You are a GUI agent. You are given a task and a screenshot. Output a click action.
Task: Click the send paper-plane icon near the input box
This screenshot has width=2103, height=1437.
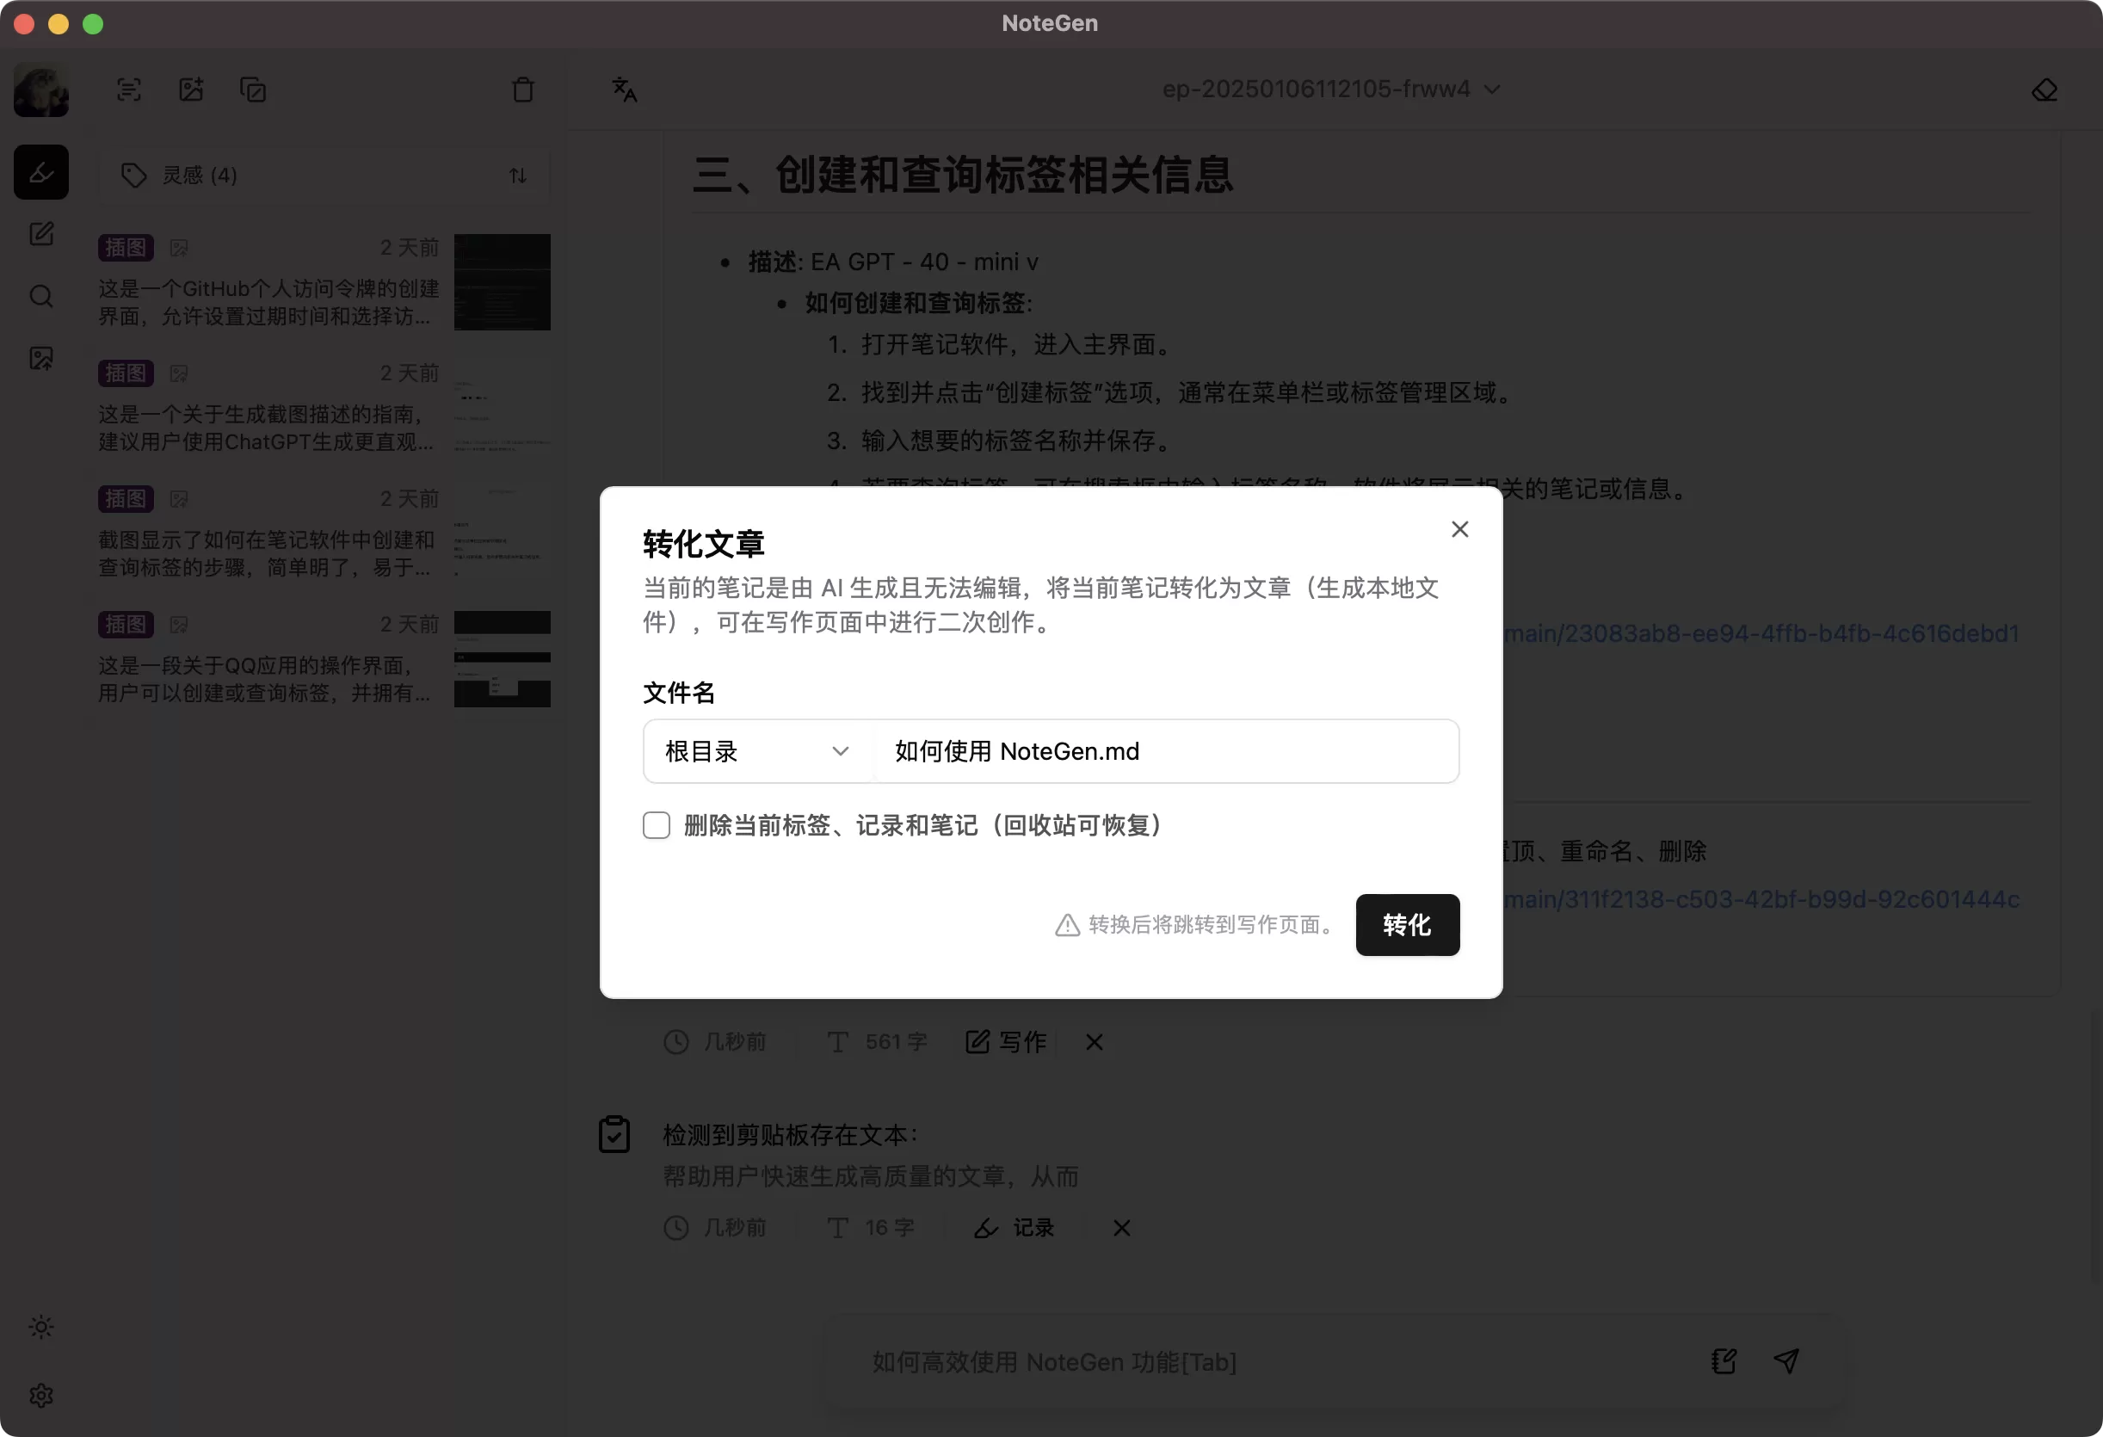[x=1787, y=1361]
